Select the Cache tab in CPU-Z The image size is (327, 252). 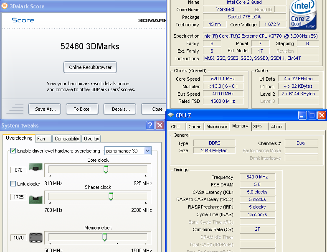(195, 127)
